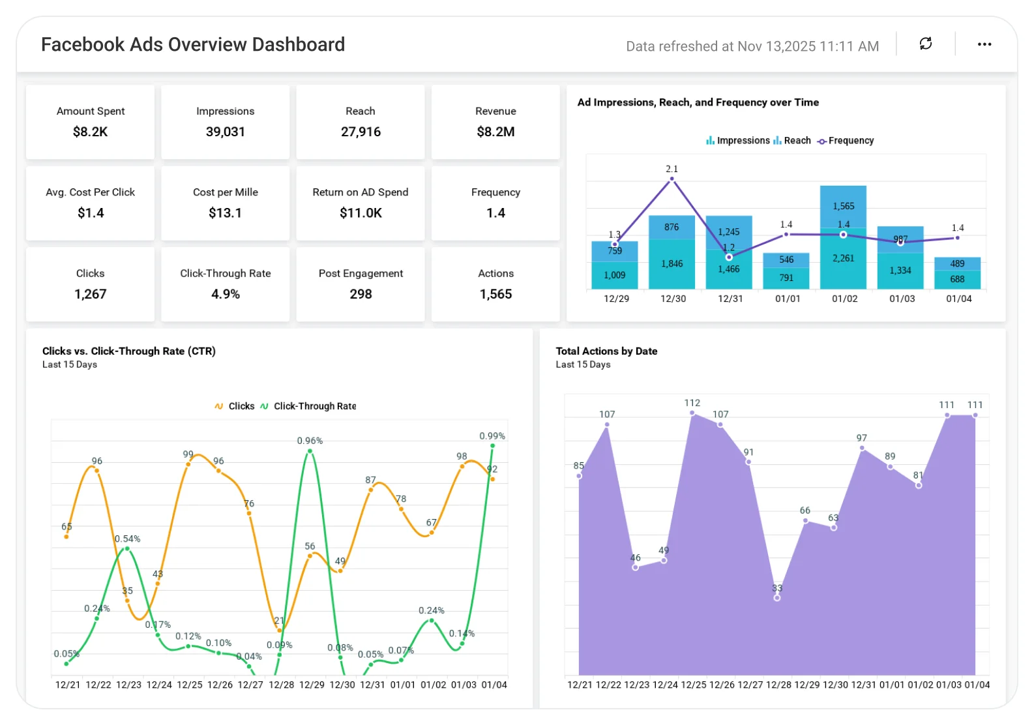
Task: Select the 1,334 reach bar for 01/03
Action: click(900, 271)
